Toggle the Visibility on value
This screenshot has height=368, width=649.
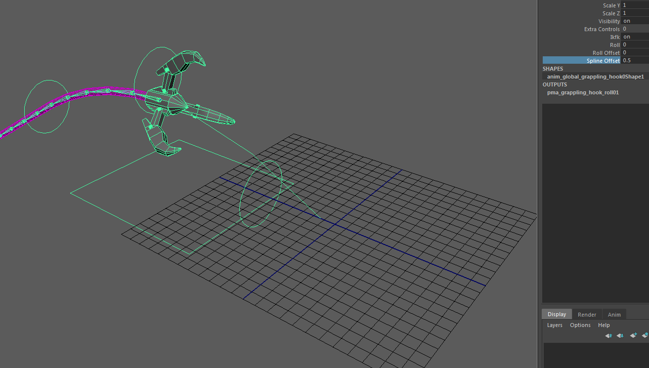pyautogui.click(x=635, y=21)
